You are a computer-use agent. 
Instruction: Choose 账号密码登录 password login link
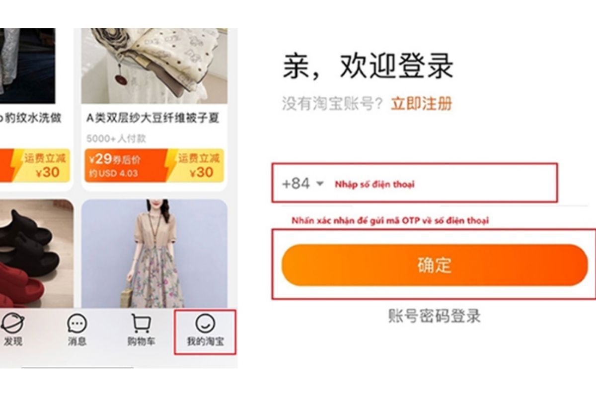tap(435, 316)
